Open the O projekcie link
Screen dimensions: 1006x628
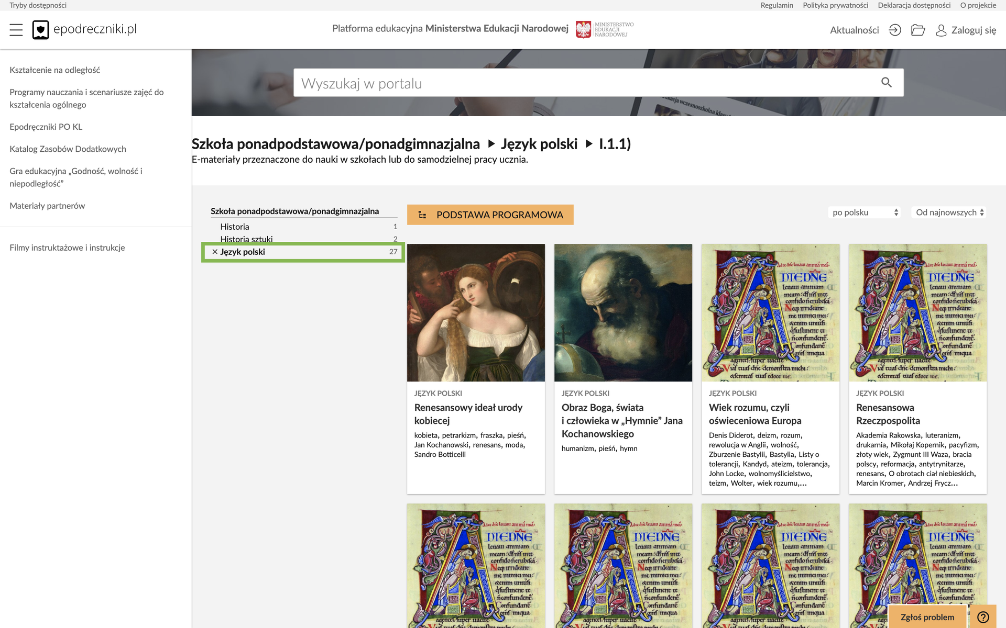[978, 5]
